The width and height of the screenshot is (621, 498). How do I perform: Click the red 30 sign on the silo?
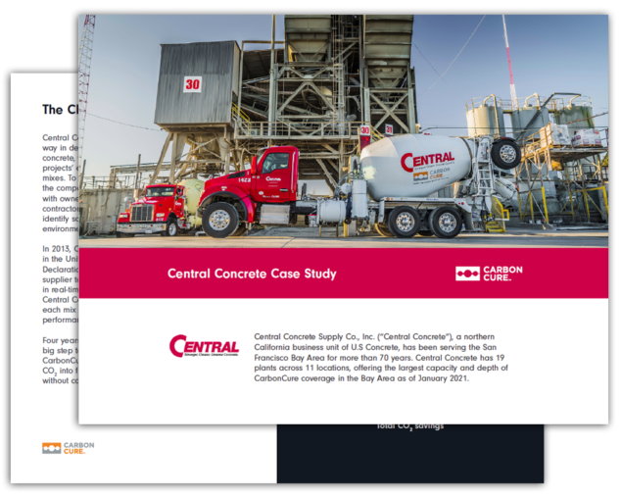click(193, 84)
